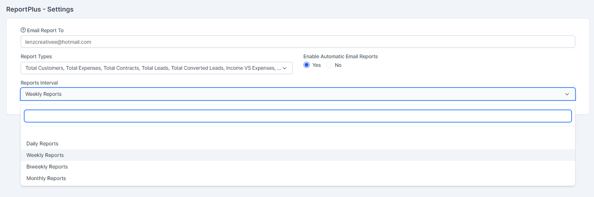Click the ReportPlus - Settings page heading
594x197 pixels.
(40, 9)
